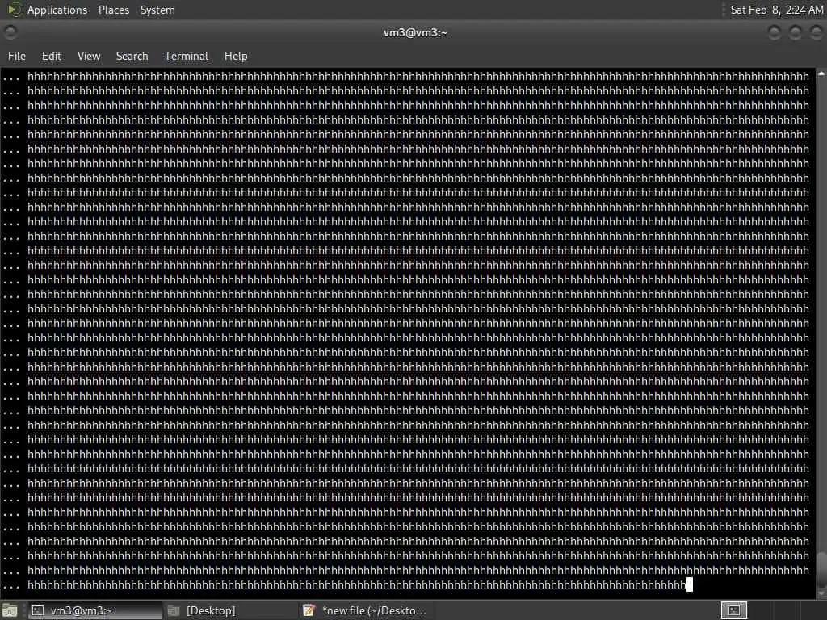Open the Applications menu logo icon

pos(13,10)
